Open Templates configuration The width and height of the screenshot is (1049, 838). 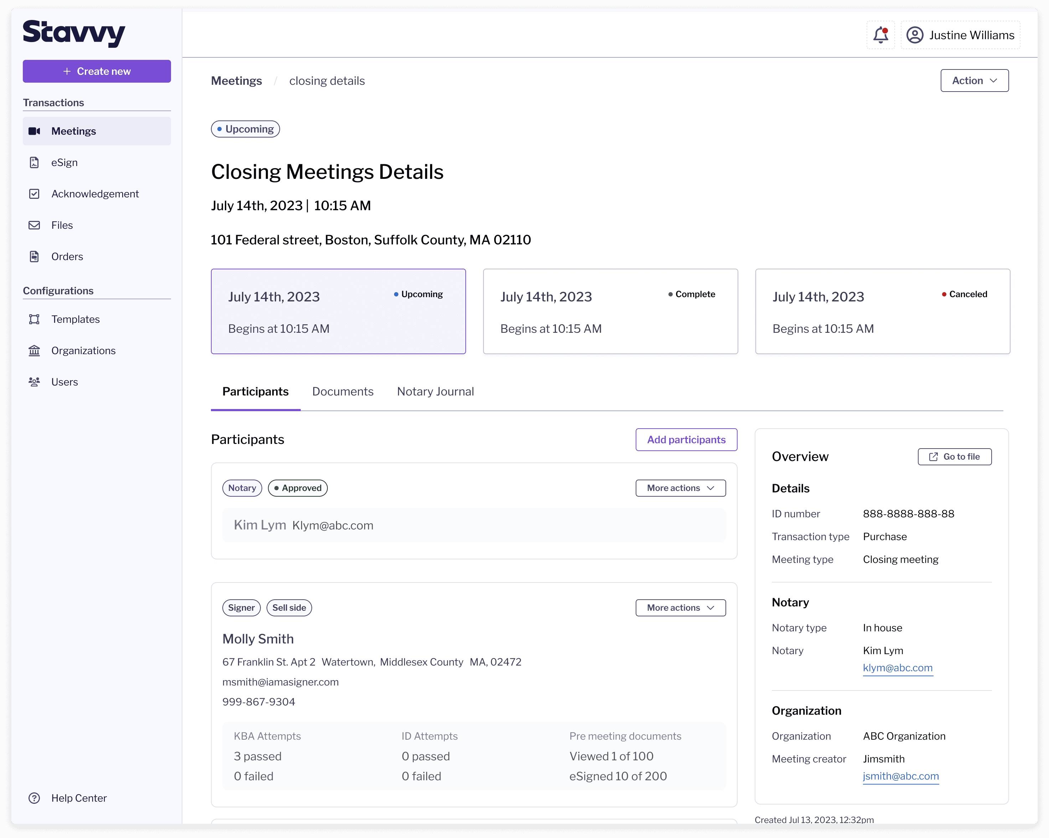coord(97,319)
